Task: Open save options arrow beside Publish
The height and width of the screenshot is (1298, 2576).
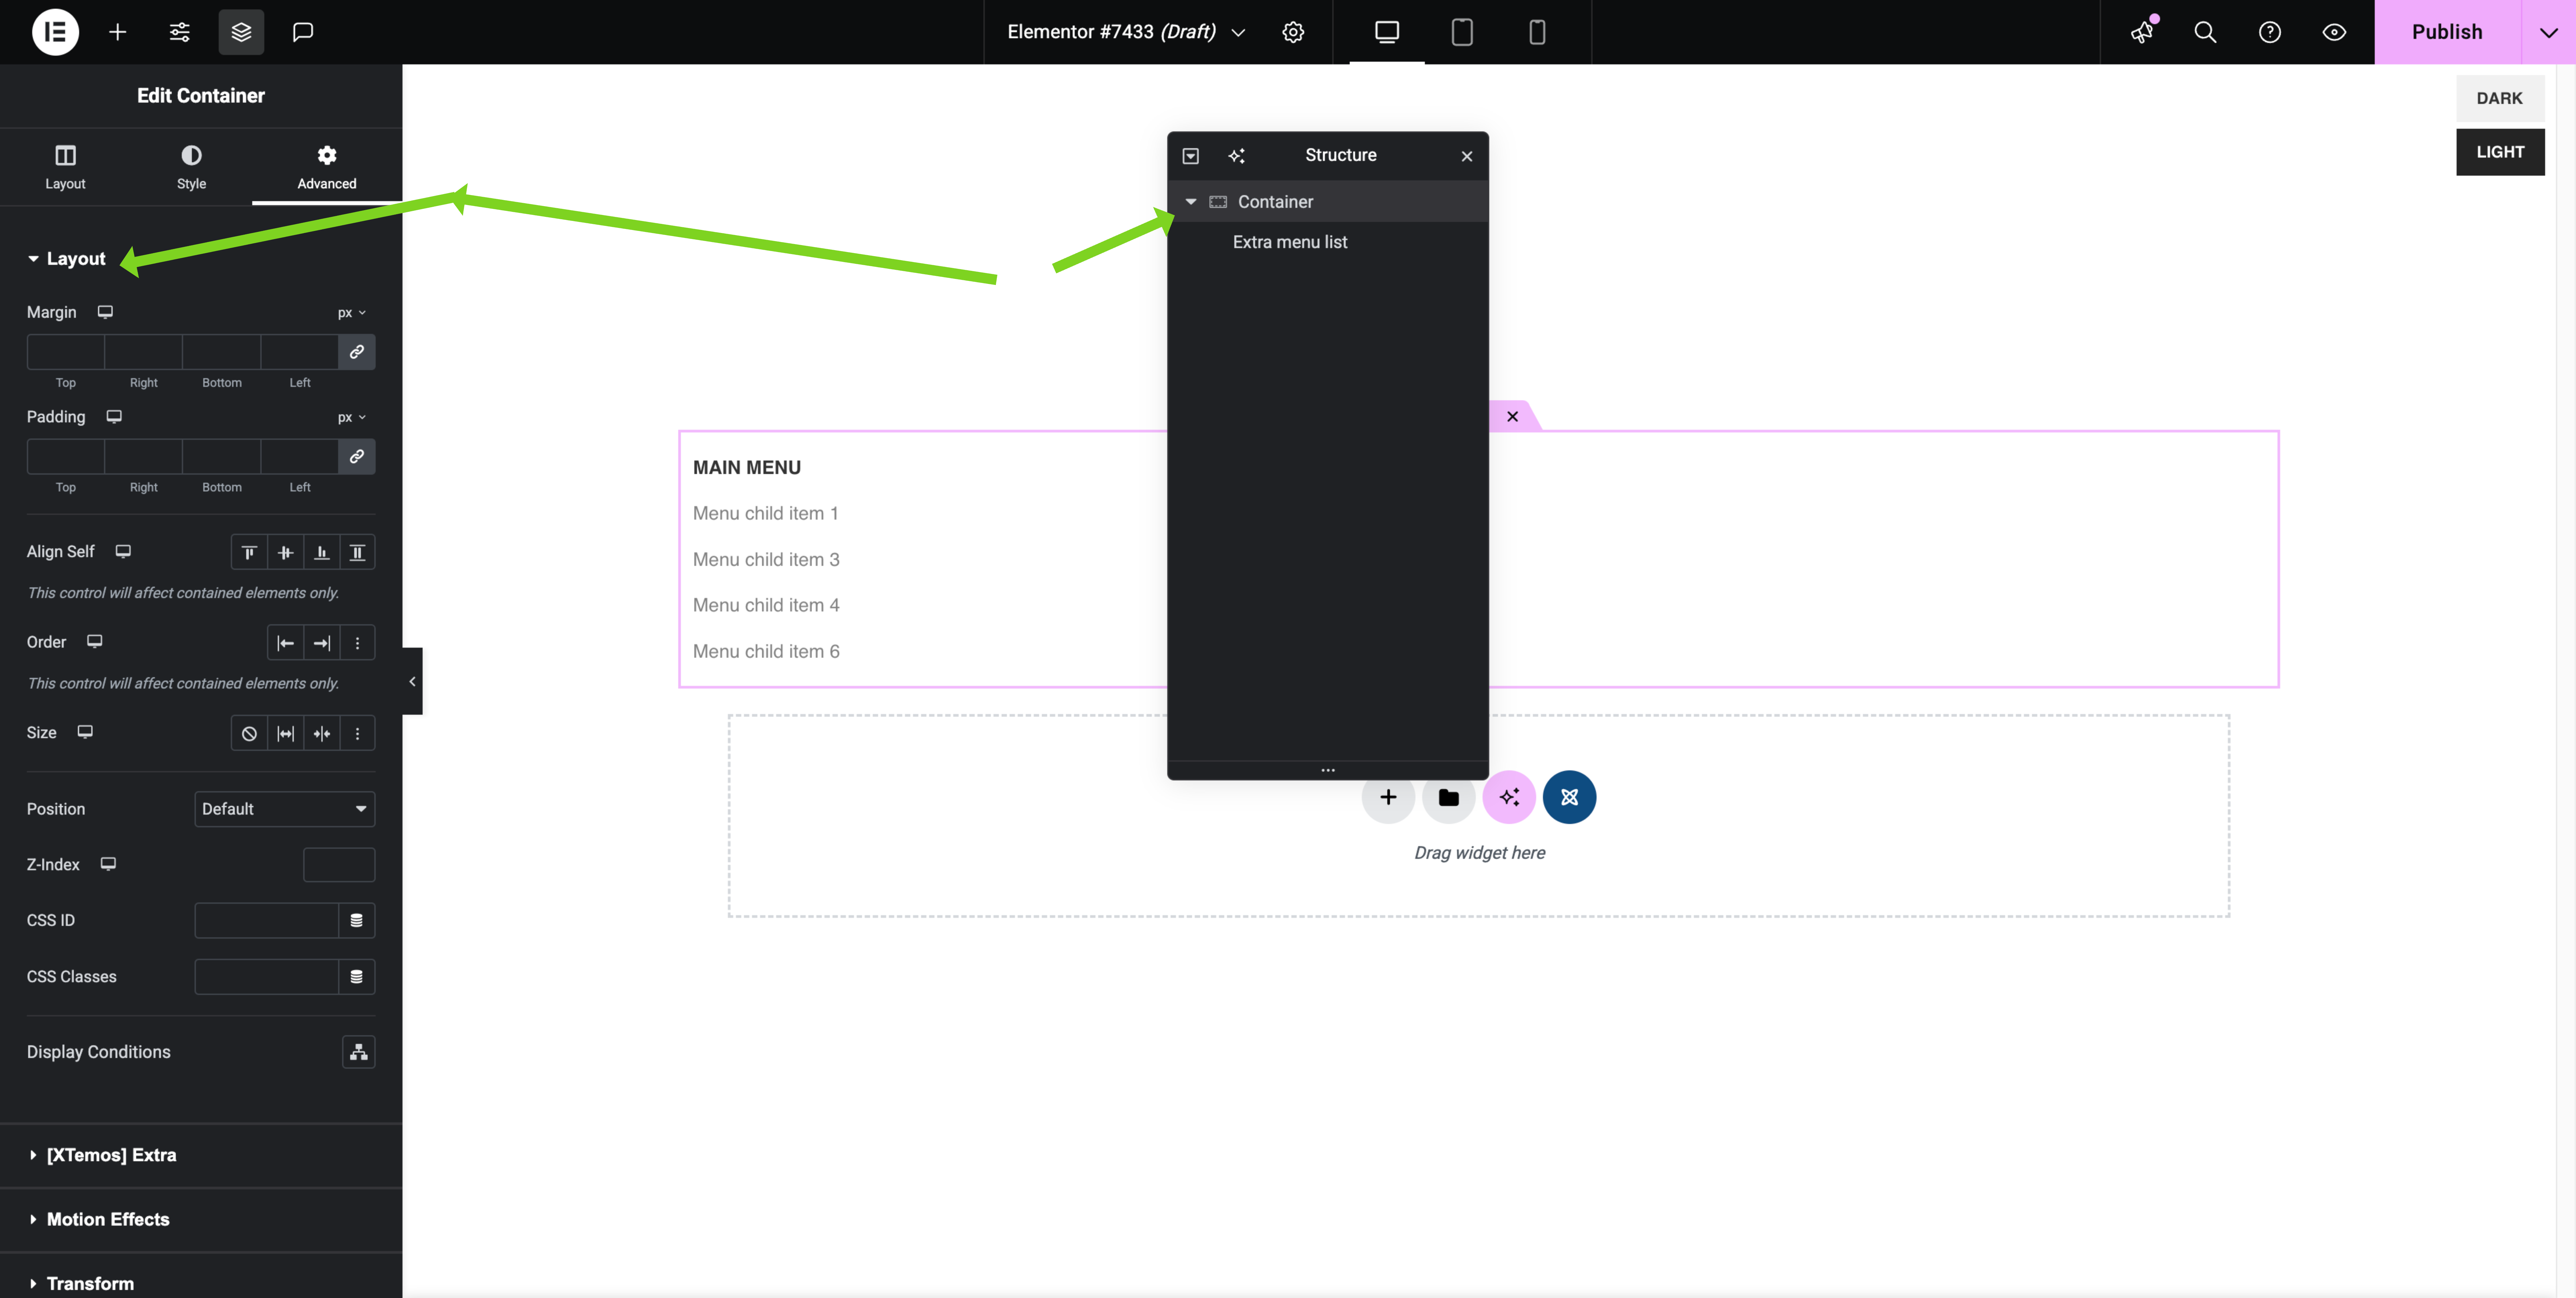Action: coord(2549,32)
